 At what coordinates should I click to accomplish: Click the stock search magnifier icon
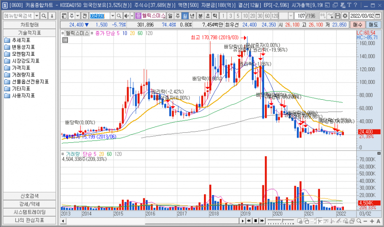[119, 16]
